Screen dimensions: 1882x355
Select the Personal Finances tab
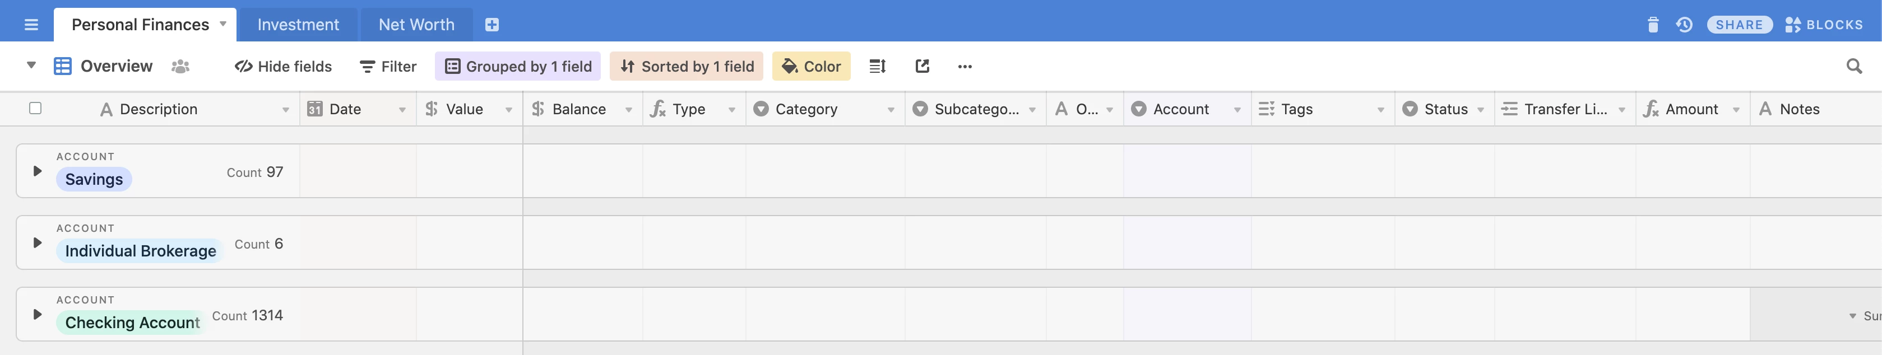pyautogui.click(x=140, y=25)
